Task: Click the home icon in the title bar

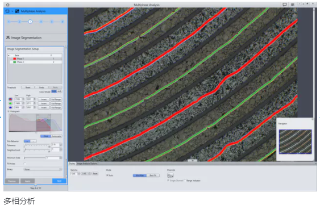Action: point(8,5)
